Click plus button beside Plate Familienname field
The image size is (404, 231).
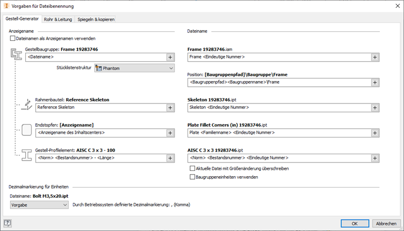coord(375,133)
